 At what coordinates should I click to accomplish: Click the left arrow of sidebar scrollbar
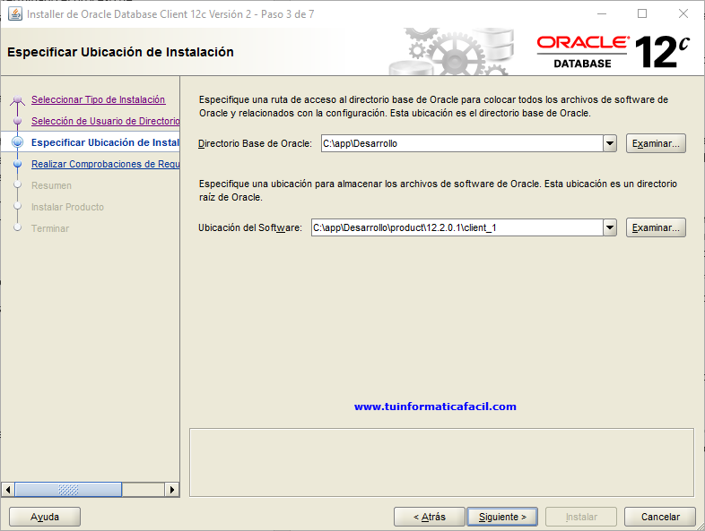pyautogui.click(x=8, y=490)
